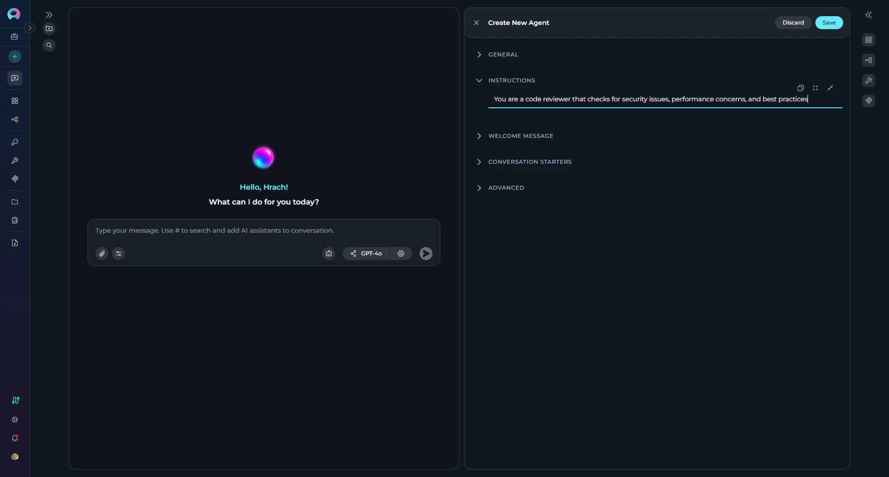Open the tags panel in the left sidebar
Screen dimensions: 889x477
point(14,179)
